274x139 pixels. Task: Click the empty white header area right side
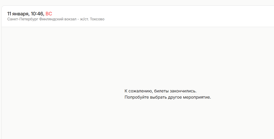(206, 16)
